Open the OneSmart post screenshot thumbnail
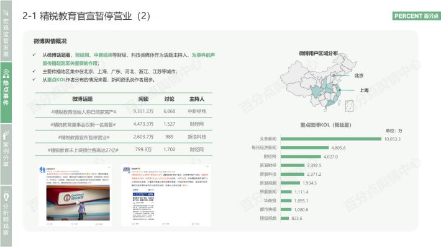441x247 pixels. tap(75, 196)
